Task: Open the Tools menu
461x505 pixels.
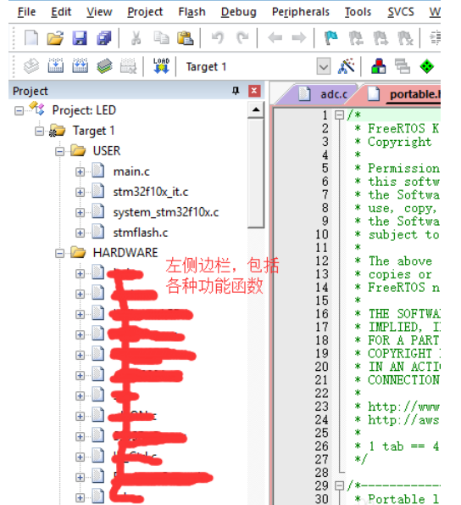Action: click(358, 12)
